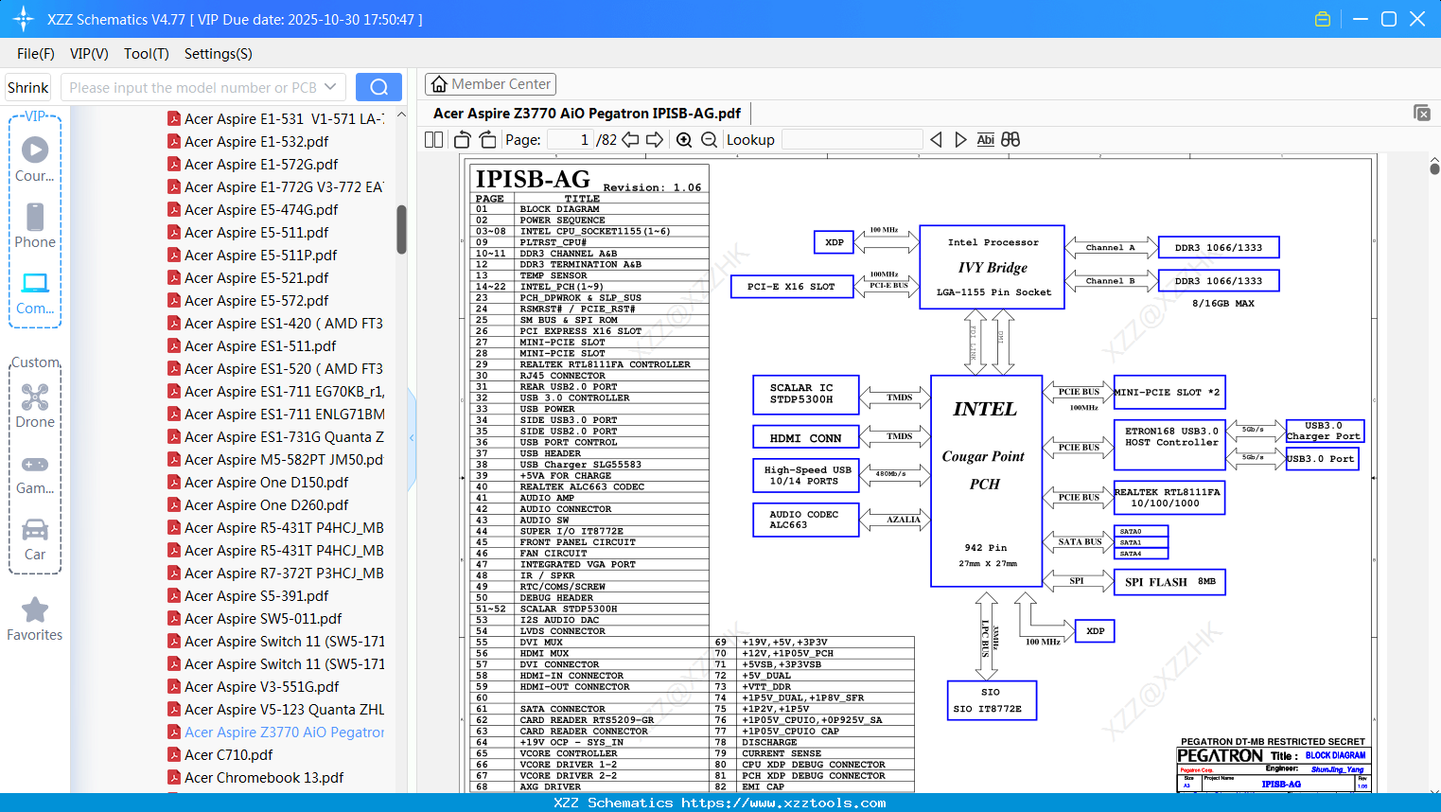Open the model number dropdown arrow
Viewport: 1441px width, 812px height.
[330, 87]
